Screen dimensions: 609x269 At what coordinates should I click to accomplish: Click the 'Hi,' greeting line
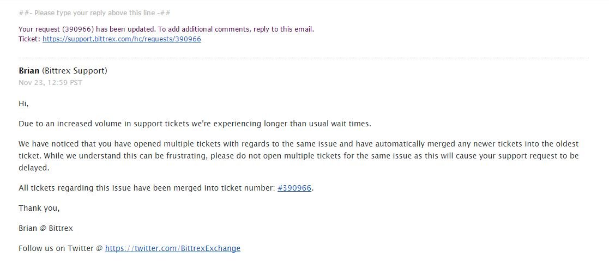tap(23, 103)
